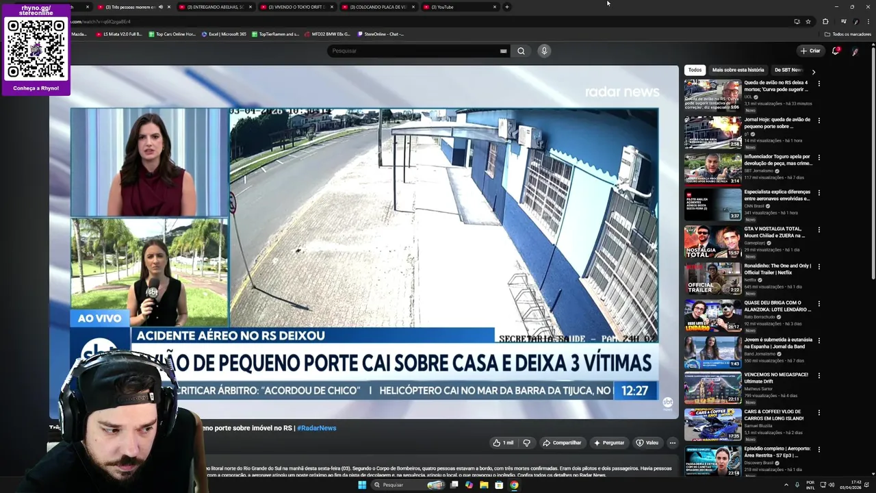This screenshot has width=876, height=493.
Task: Show hidden system tray icons chevron
Action: point(786,485)
